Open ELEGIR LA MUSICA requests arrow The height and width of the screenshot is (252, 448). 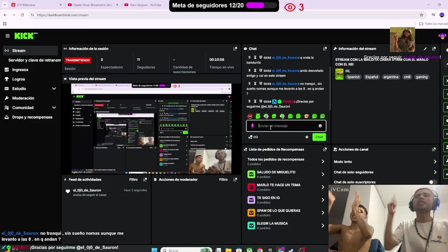(323, 226)
